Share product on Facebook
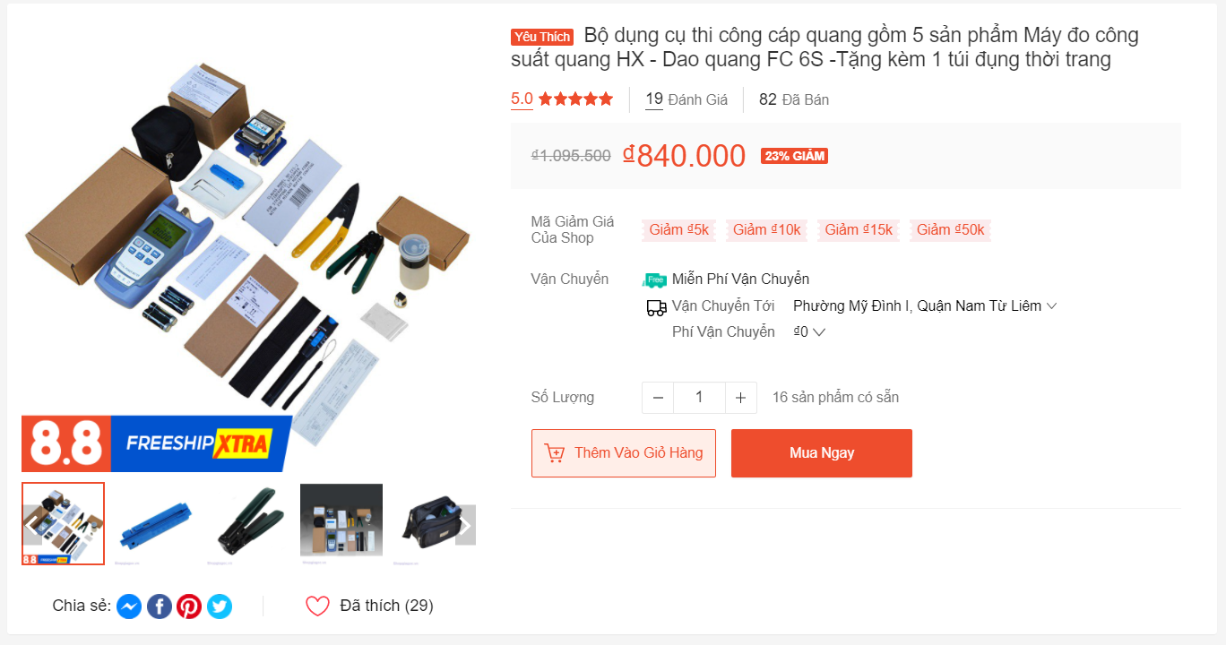1226x645 pixels. 159,606
